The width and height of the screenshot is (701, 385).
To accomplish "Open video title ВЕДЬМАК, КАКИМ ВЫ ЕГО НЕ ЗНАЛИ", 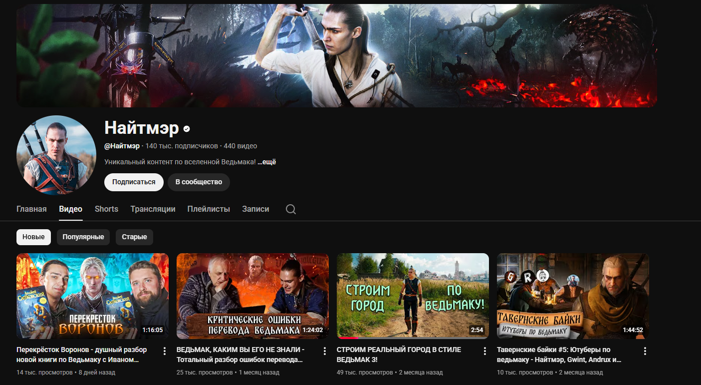I will (x=240, y=355).
